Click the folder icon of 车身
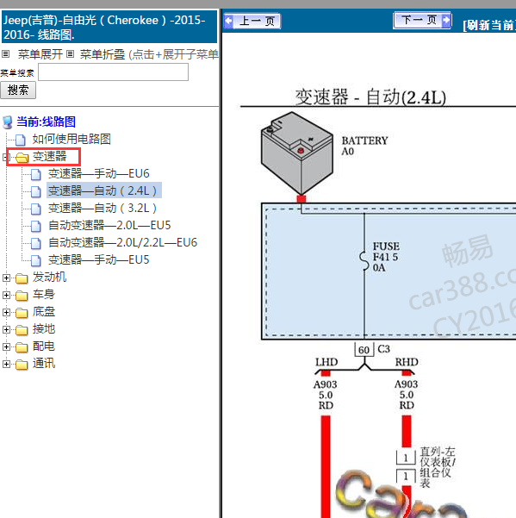The image size is (516, 518). tap(22, 296)
